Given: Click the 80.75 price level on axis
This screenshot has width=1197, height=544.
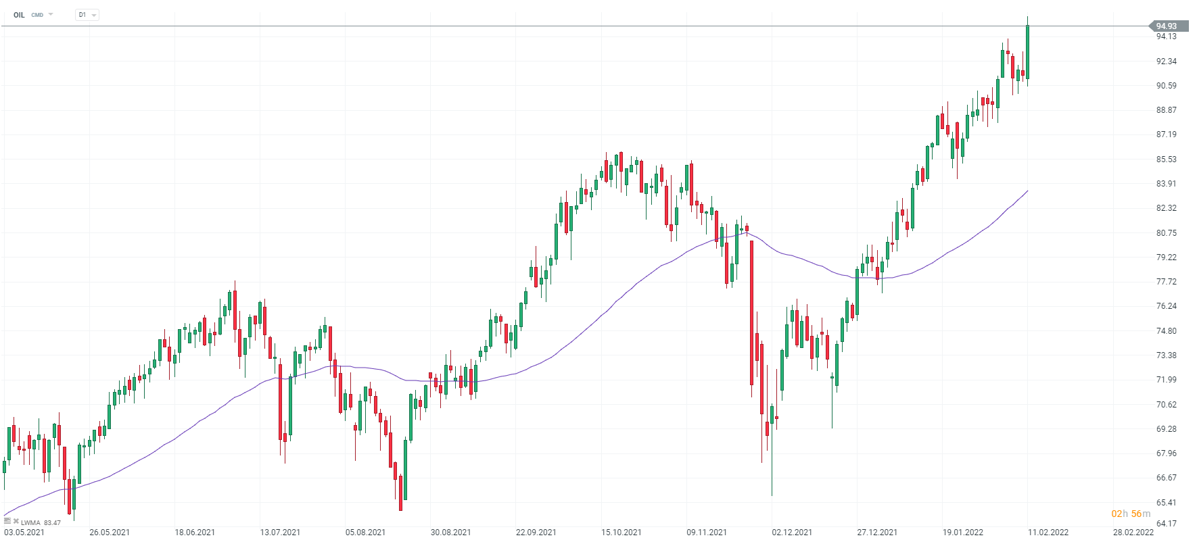Looking at the screenshot, I should pyautogui.click(x=1166, y=233).
